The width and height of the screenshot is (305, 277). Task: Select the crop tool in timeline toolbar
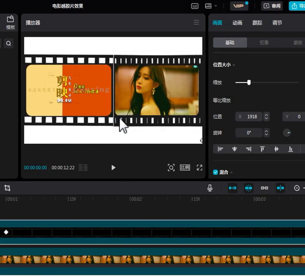pyautogui.click(x=7, y=188)
